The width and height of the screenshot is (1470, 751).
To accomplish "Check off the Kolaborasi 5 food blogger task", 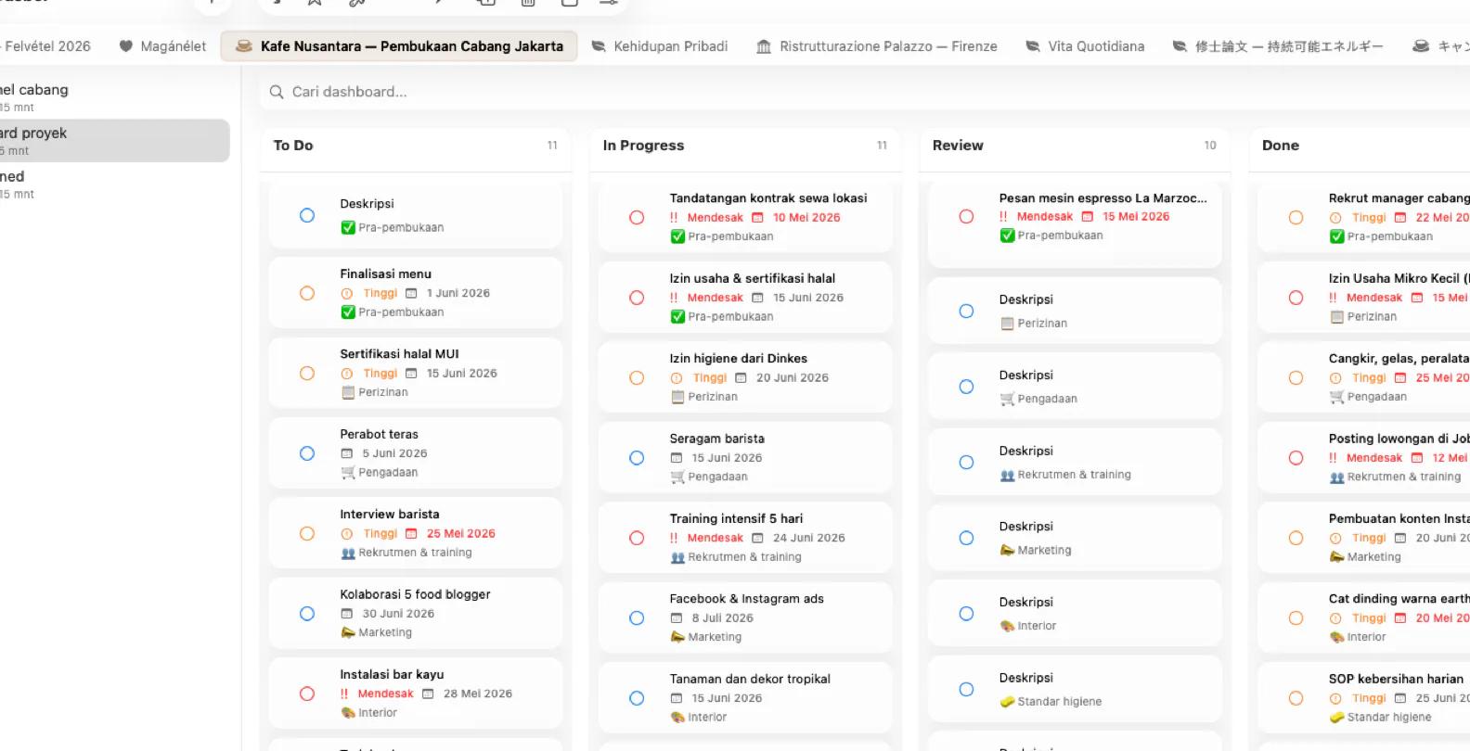I will coord(307,614).
